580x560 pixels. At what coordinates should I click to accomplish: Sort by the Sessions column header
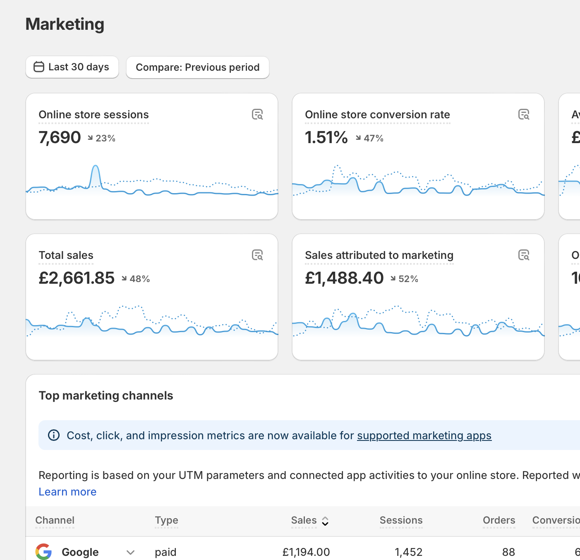401,520
